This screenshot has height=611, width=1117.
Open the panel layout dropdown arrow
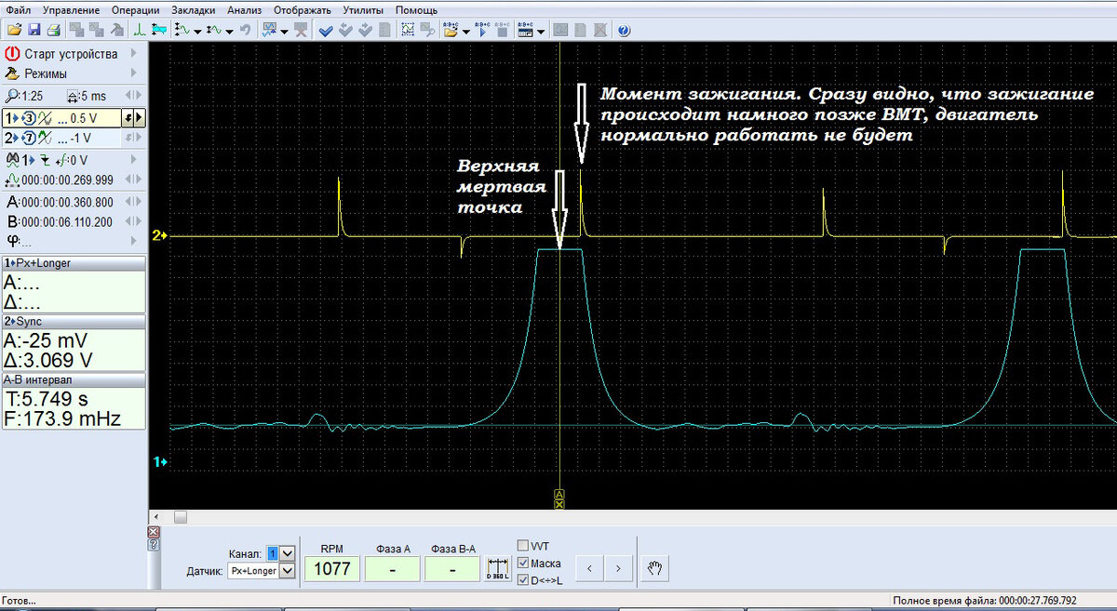(540, 32)
